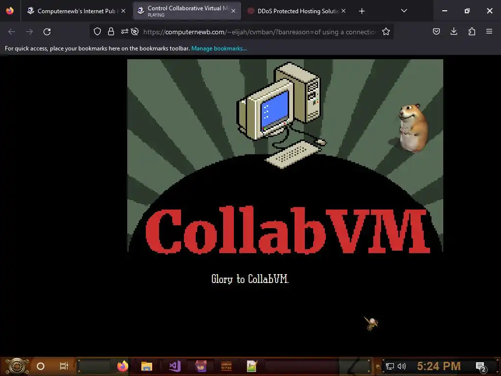Image resolution: width=501 pixels, height=376 pixels.
Task: Open a new browser tab
Action: click(x=362, y=11)
